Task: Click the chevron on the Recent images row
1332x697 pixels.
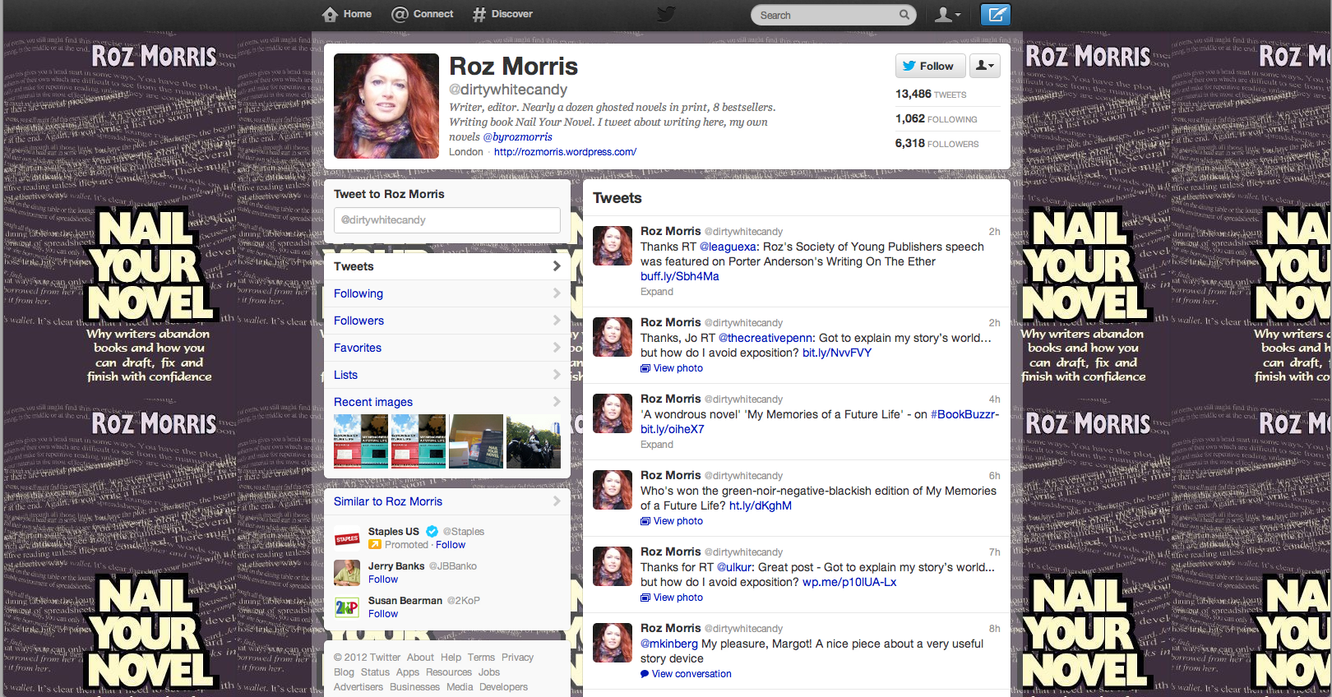Action: [x=557, y=402]
